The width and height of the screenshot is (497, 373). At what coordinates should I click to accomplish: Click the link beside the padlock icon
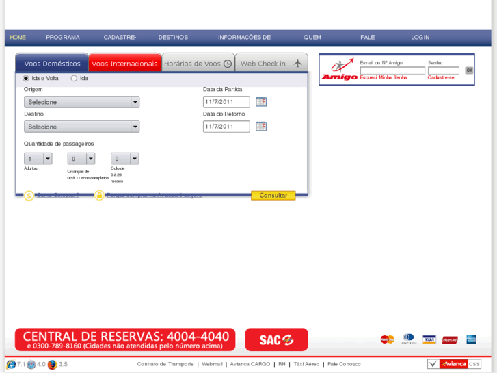(154, 195)
